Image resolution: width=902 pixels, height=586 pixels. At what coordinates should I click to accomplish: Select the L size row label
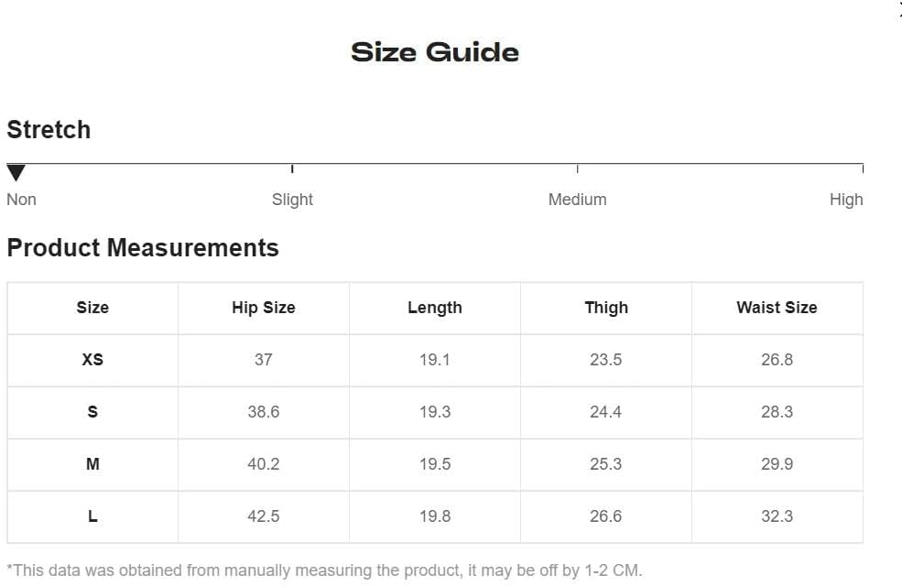[92, 516]
